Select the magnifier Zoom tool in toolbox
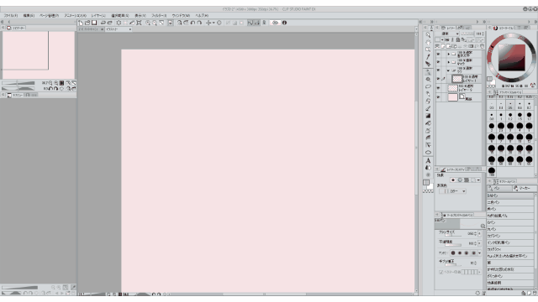 [428, 35]
